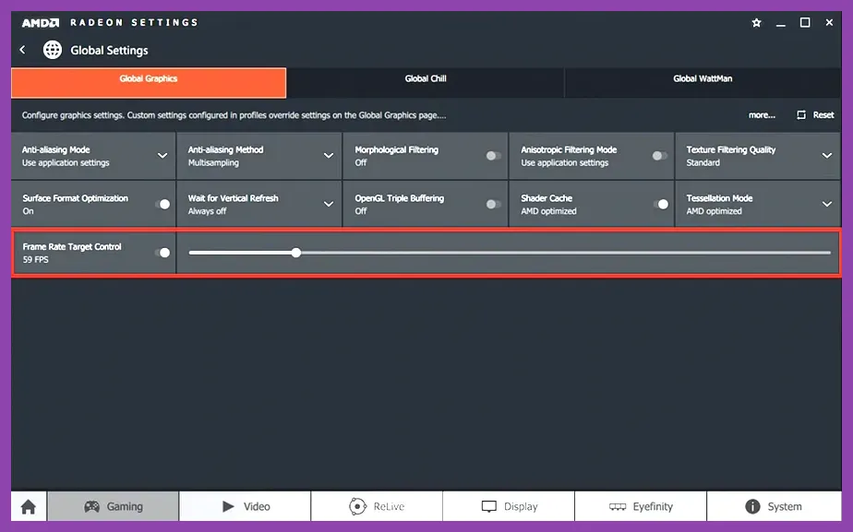Open Texture Filtering Quality dropdown

(x=827, y=156)
